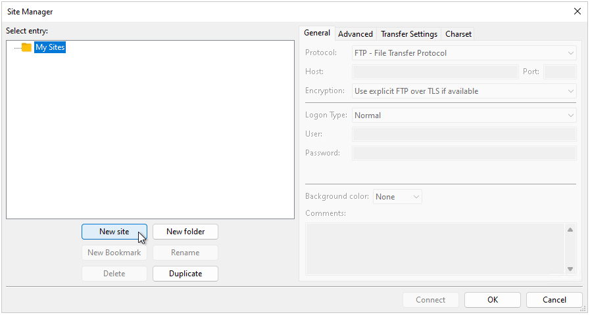Click the Delete button
This screenshot has height=315, width=590.
click(114, 274)
